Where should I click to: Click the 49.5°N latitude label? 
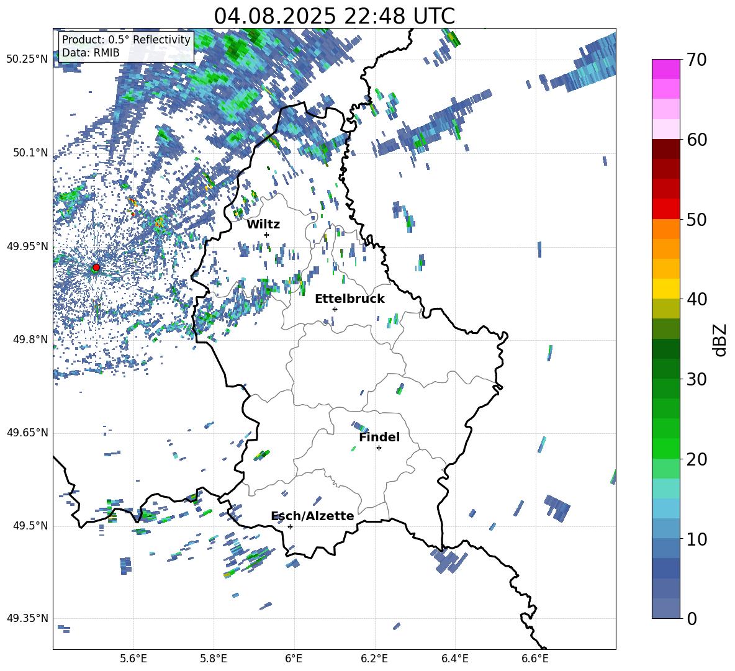(30, 526)
